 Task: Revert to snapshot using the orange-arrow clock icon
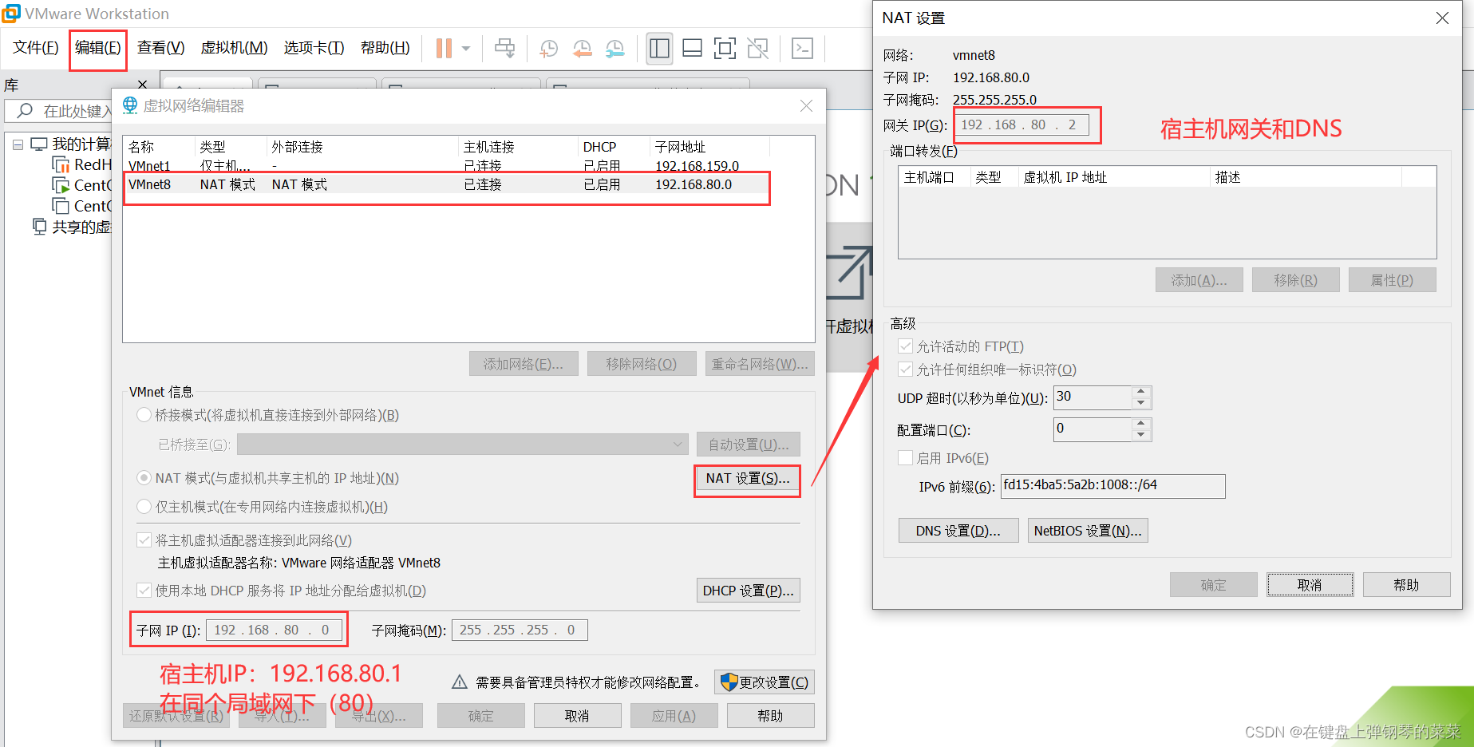click(x=582, y=49)
